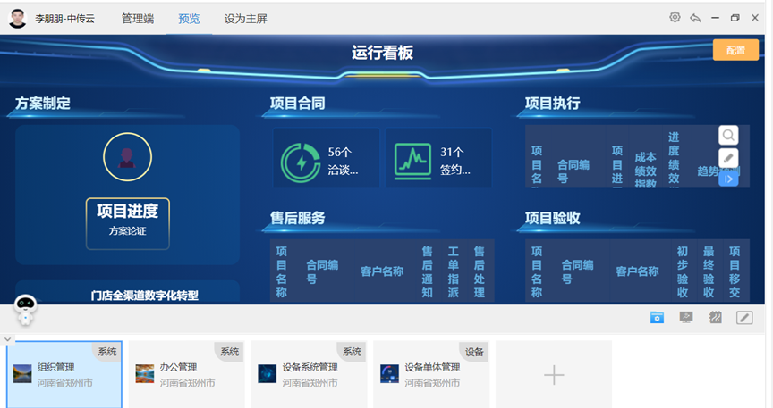Viewport: 773px width, 408px height.
Task: Collapse the bottom card panel chevron
Action: [x=7, y=339]
